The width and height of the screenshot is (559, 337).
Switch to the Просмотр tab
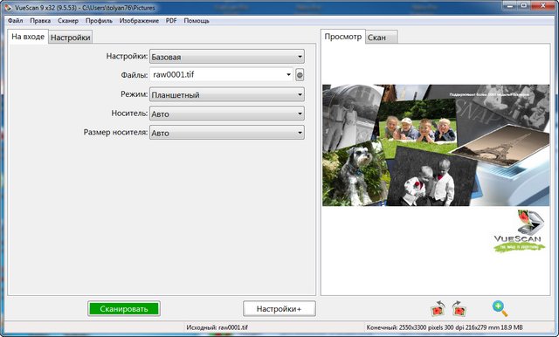343,37
